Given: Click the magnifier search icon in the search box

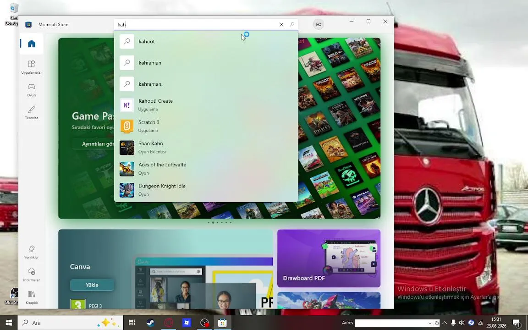Looking at the screenshot, I should click(x=292, y=25).
